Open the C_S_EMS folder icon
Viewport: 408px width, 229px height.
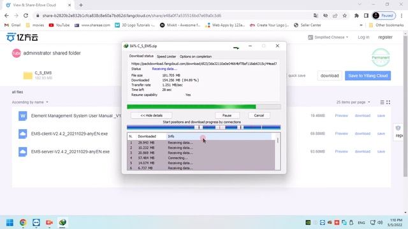point(28,76)
